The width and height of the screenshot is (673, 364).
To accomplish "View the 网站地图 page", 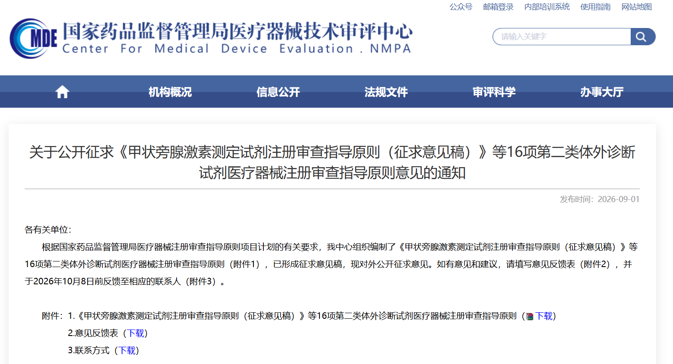I will click(636, 7).
